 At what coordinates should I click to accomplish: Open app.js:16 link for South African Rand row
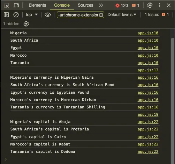click(148, 85)
